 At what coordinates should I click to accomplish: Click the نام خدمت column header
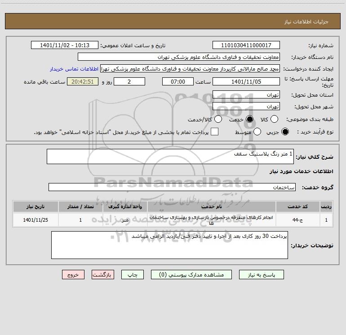click(x=211, y=206)
